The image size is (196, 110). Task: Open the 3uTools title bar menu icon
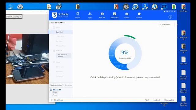pyautogui.click(x=167, y=11)
